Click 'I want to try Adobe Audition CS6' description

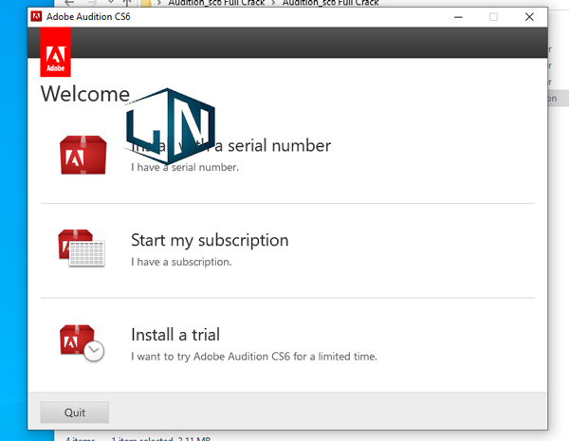click(254, 357)
